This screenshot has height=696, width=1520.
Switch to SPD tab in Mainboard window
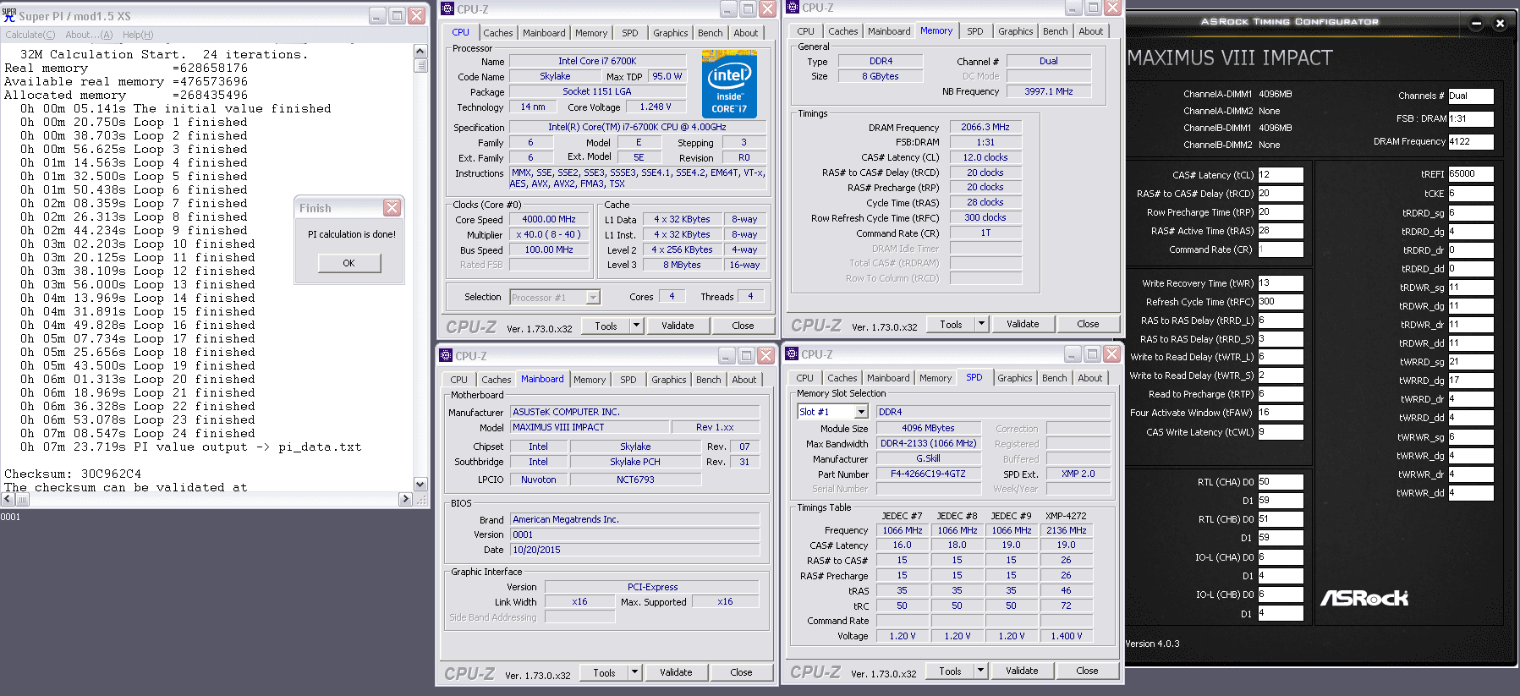pos(628,380)
